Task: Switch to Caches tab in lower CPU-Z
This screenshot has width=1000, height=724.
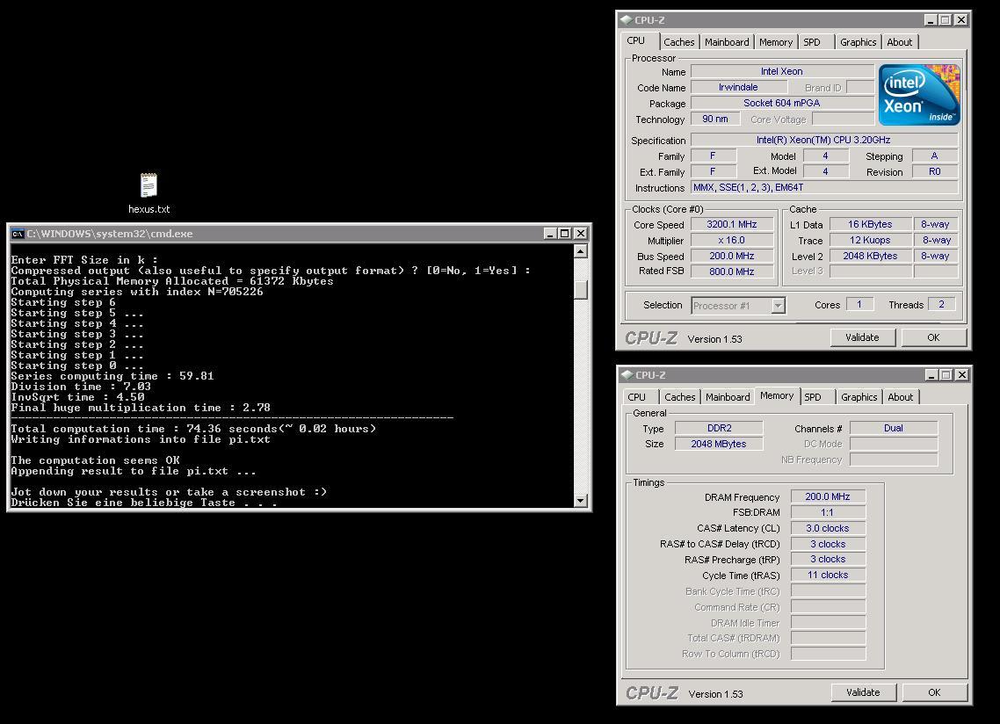Action: point(680,397)
